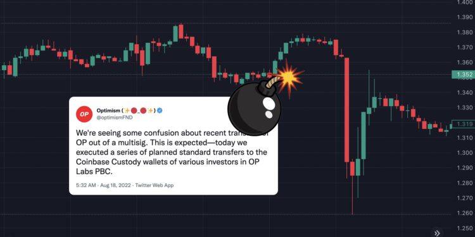
Task: Open the @optimismFND handle
Action: pos(115,118)
